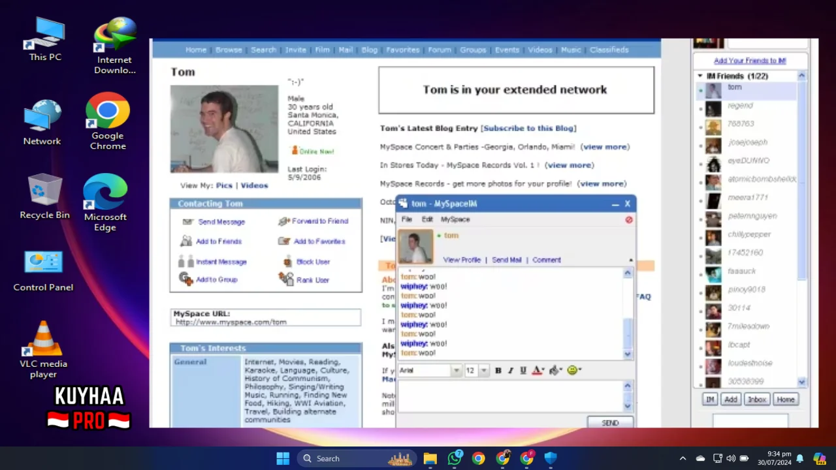Screen dimensions: 836x470
Task: Click the Send Mail link
Action: 507,260
